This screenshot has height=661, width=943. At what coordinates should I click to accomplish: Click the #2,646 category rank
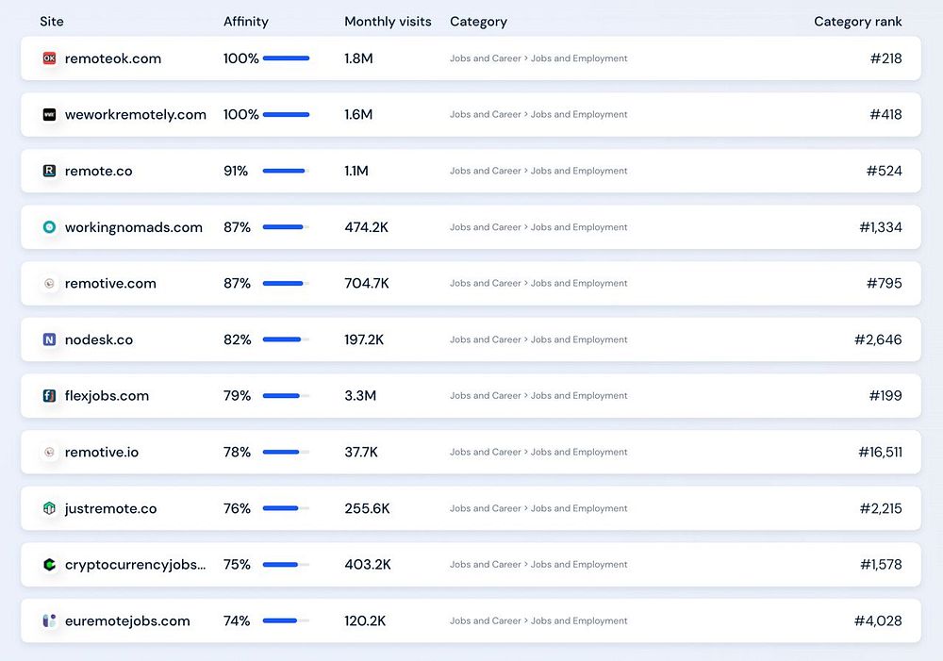(x=878, y=339)
